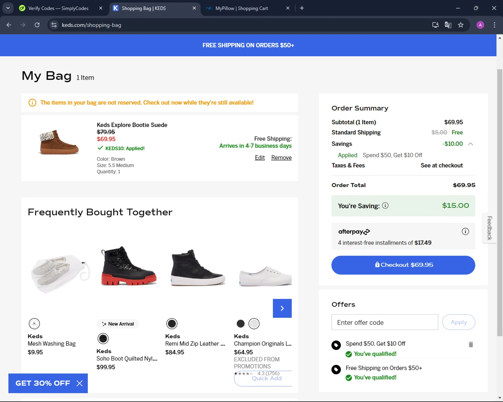Apply the offer code
The height and width of the screenshot is (402, 503).
[459, 322]
